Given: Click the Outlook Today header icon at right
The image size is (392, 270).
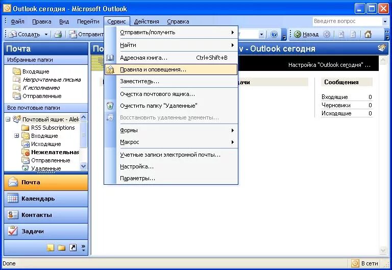Looking at the screenshot, I should click(381, 48).
